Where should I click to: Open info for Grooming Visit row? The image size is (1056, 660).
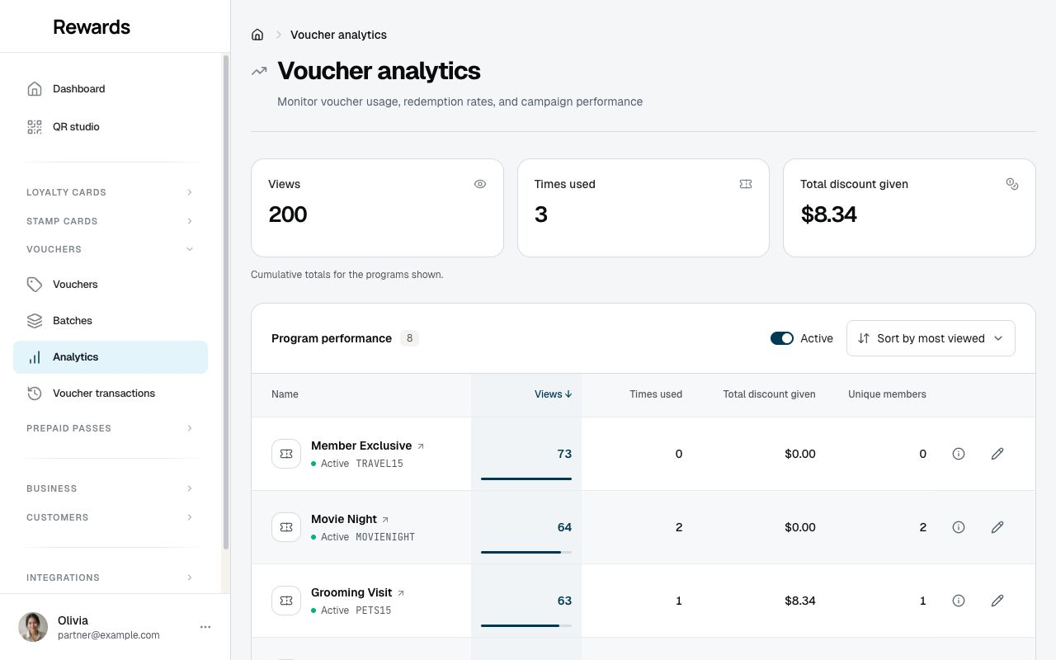click(959, 601)
